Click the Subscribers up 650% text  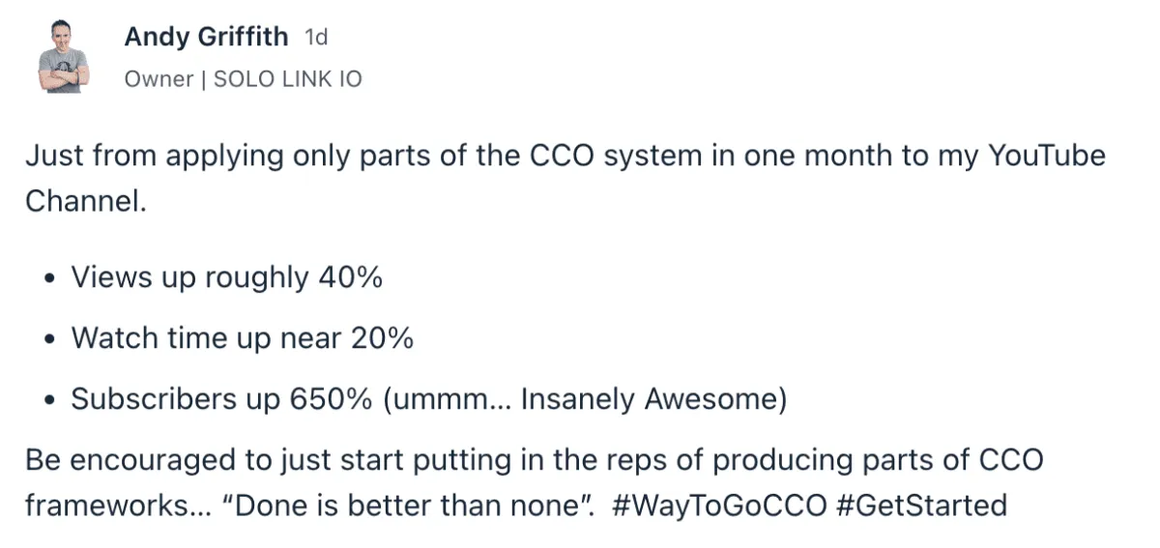pyautogui.click(x=222, y=399)
